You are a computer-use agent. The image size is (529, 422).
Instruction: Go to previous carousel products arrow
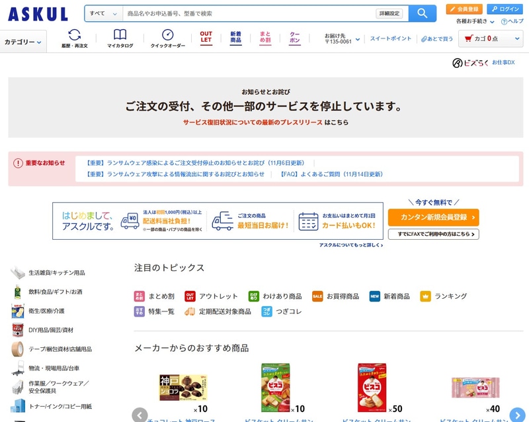[140, 415]
